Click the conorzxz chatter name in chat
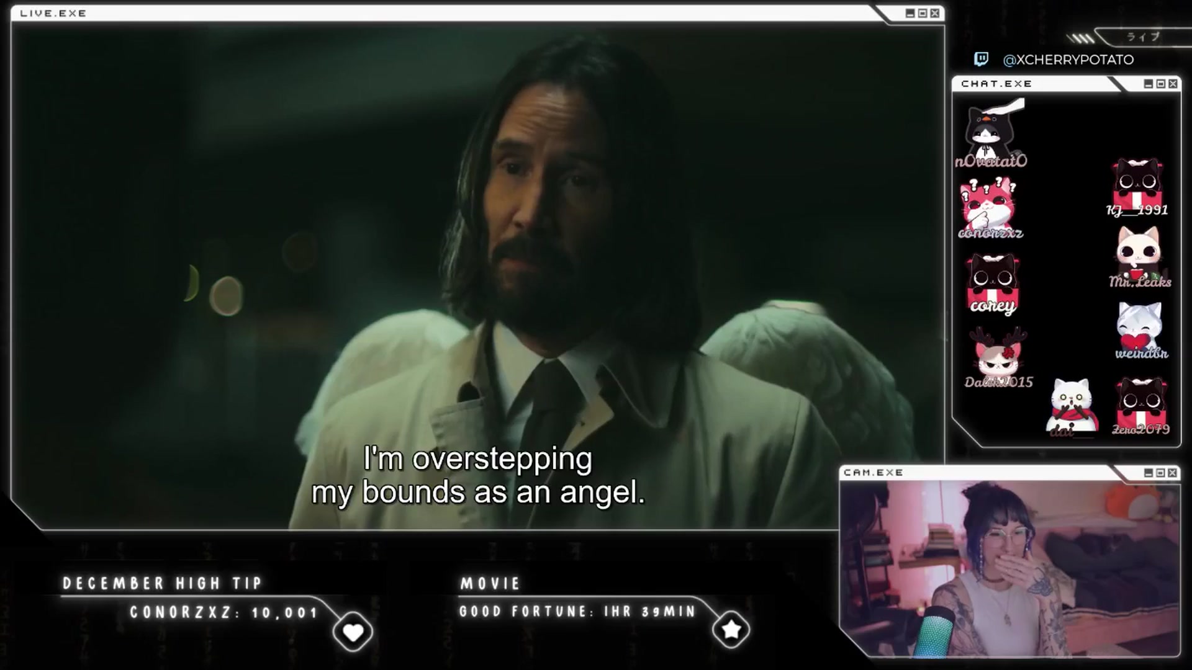Viewport: 1192px width, 670px height. pyautogui.click(x=990, y=233)
